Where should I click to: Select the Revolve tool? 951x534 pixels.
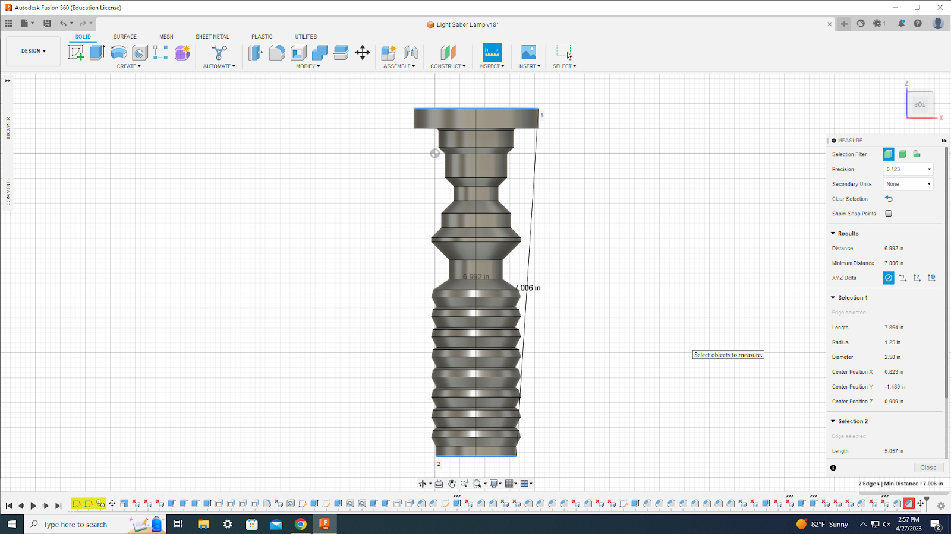click(x=118, y=52)
